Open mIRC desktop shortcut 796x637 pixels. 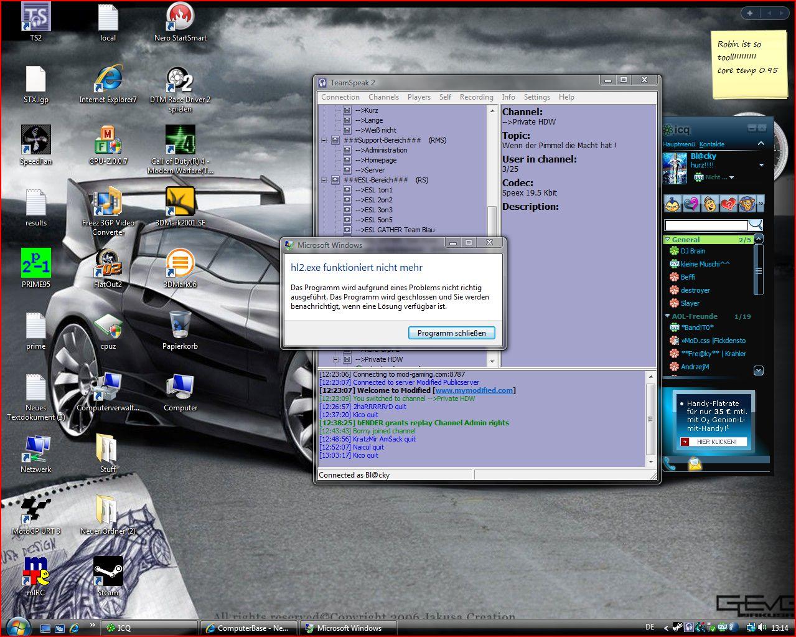click(35, 577)
